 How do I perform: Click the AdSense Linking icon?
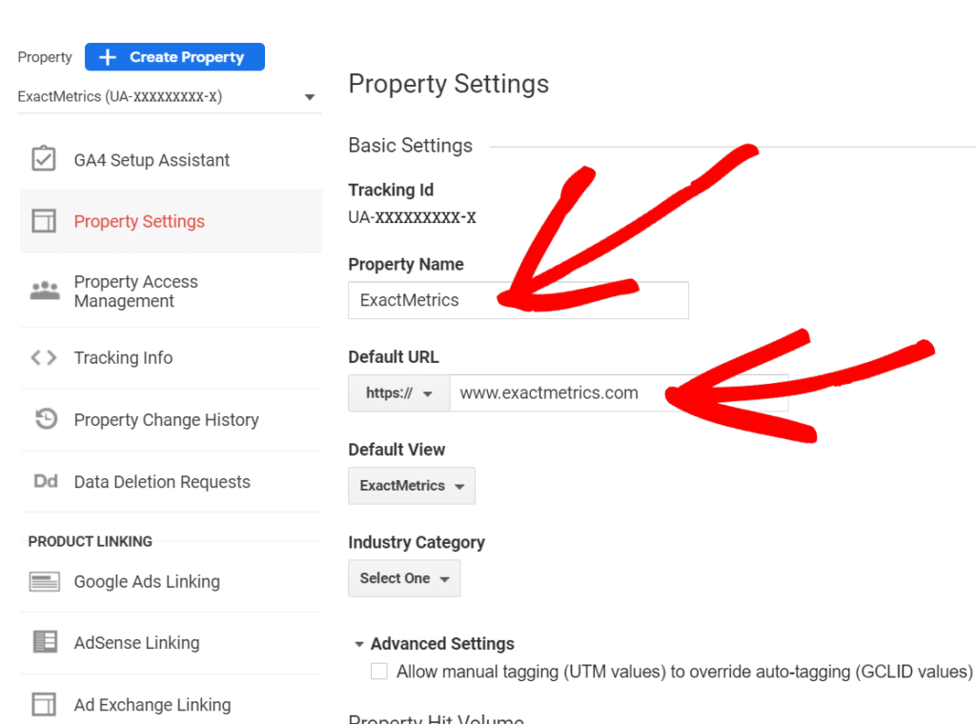point(45,642)
